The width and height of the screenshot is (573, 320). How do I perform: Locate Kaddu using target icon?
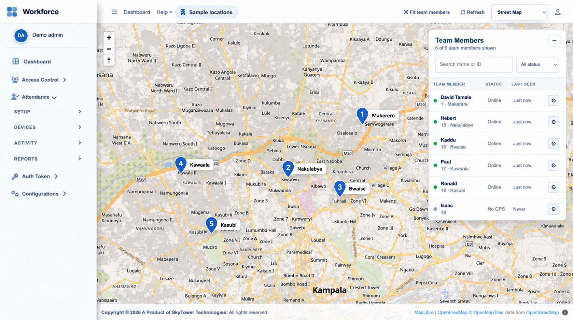554,143
